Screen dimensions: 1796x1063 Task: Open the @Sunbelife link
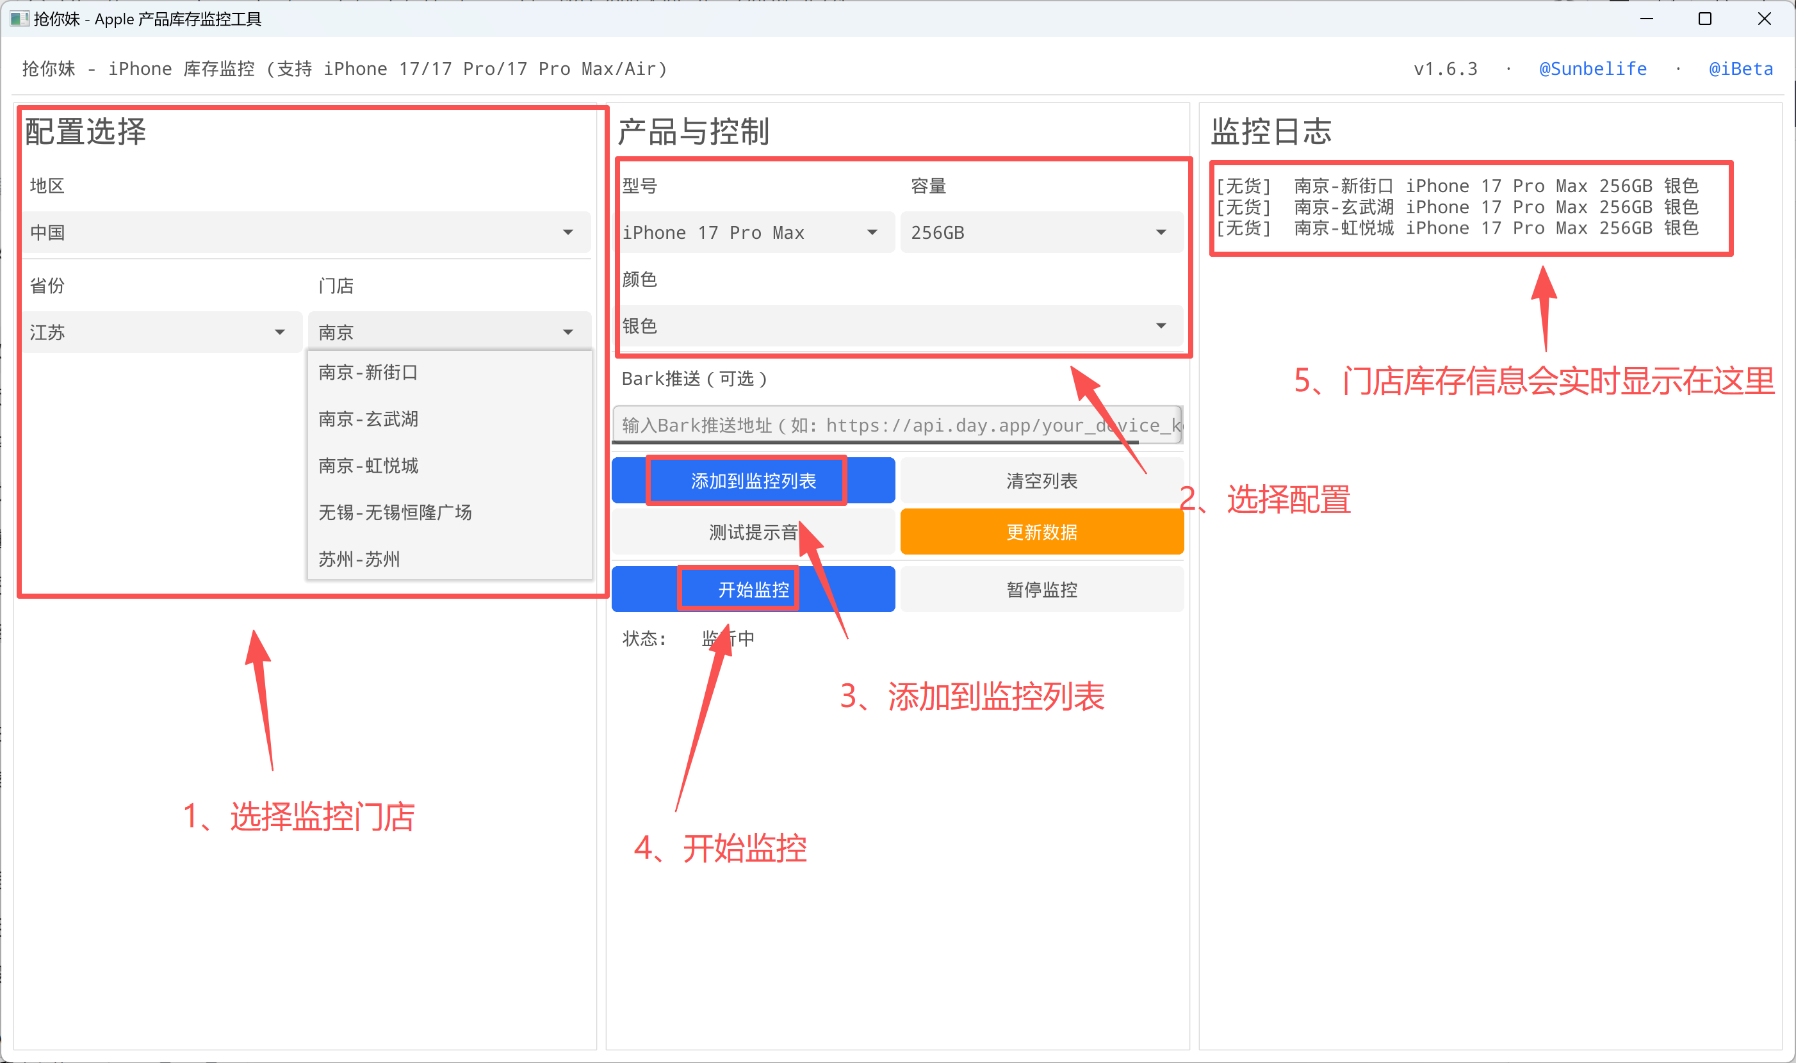(x=1592, y=69)
